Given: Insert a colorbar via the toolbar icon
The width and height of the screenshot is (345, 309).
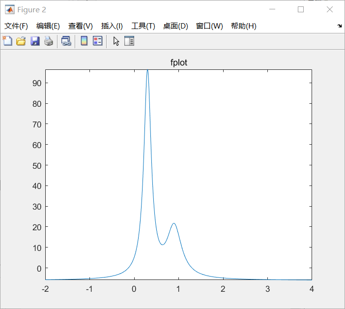Looking at the screenshot, I should (84, 41).
